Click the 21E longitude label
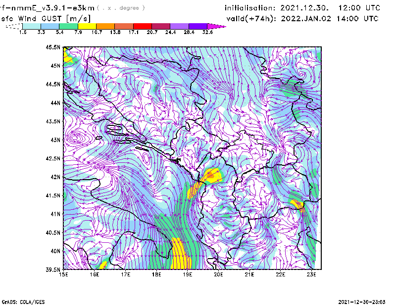The height and width of the screenshot is (305, 396). tap(249, 274)
